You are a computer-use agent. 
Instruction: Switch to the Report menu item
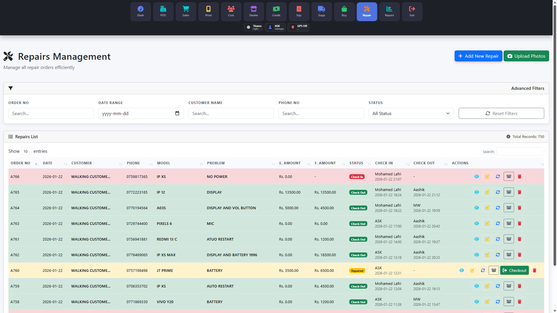click(389, 12)
